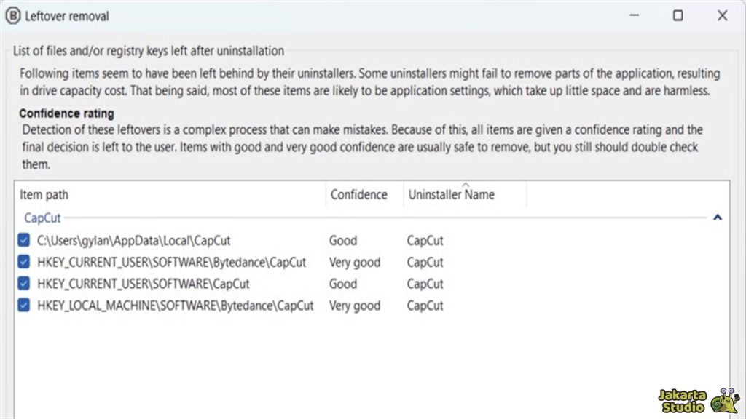Maximize the Leftover removal window
This screenshot has height=419, width=746.
click(678, 15)
